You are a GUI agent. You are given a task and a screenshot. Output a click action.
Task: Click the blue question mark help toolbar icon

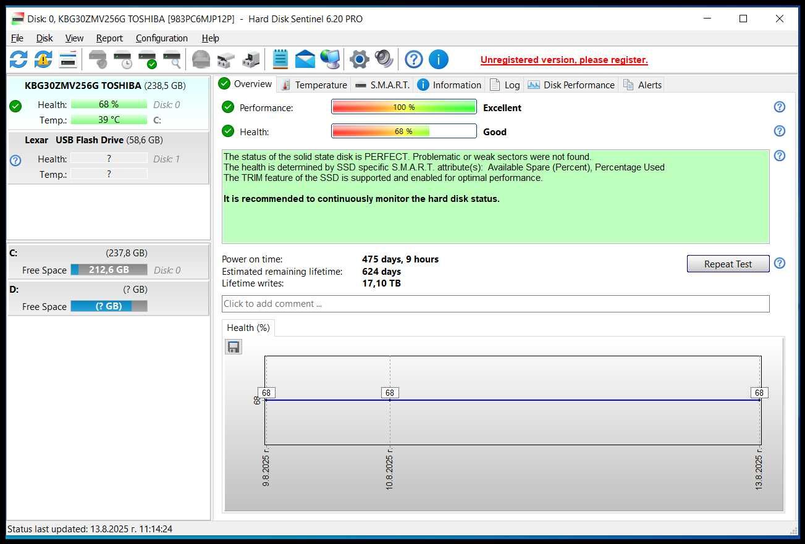[414, 59]
